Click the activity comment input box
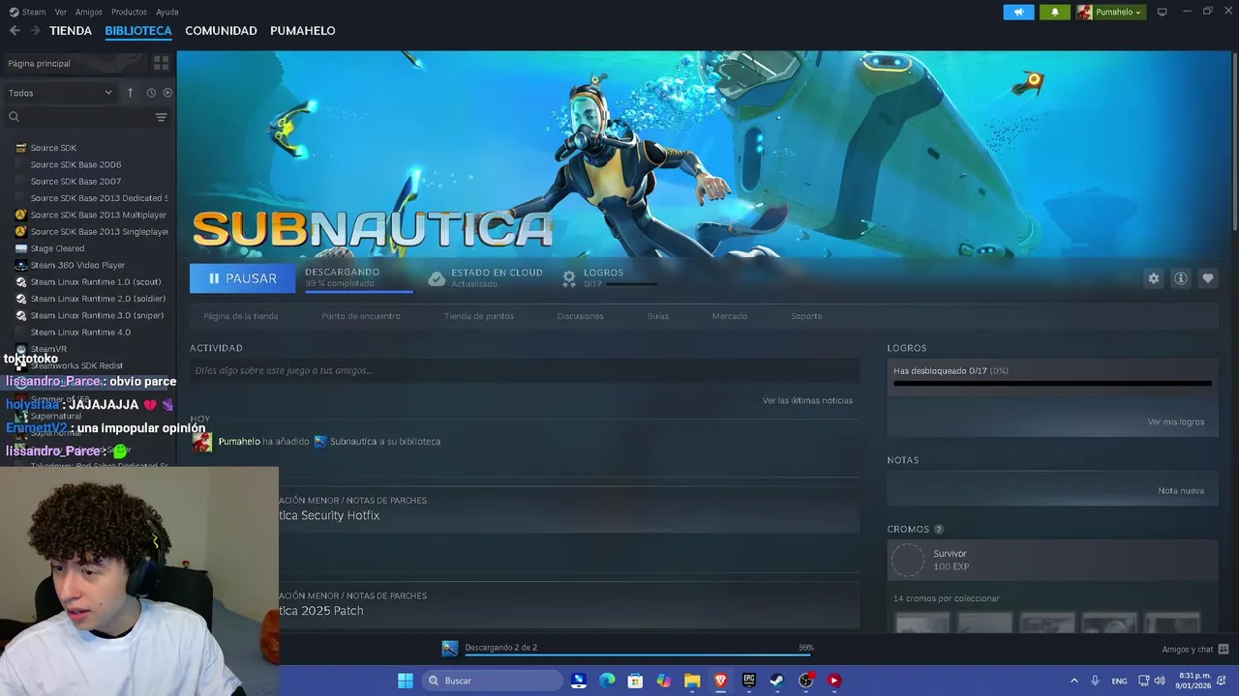Image resolution: width=1239 pixels, height=696 pixels. [525, 370]
